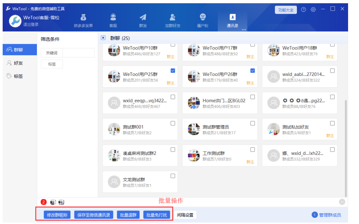Collapse selected items tray arrow icon
The image size is (359, 224).
pyautogui.click(x=342, y=202)
